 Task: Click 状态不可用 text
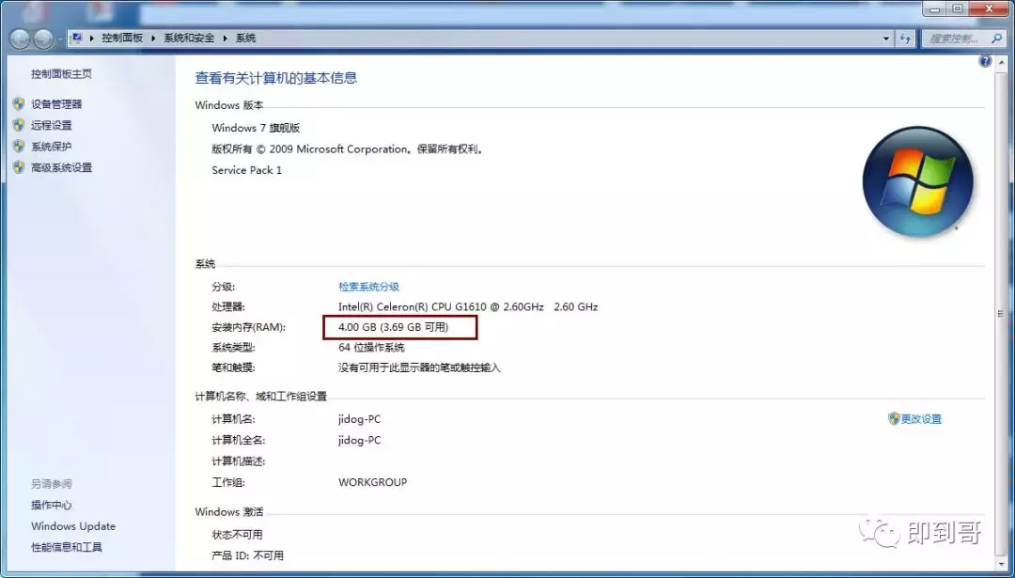[237, 535]
